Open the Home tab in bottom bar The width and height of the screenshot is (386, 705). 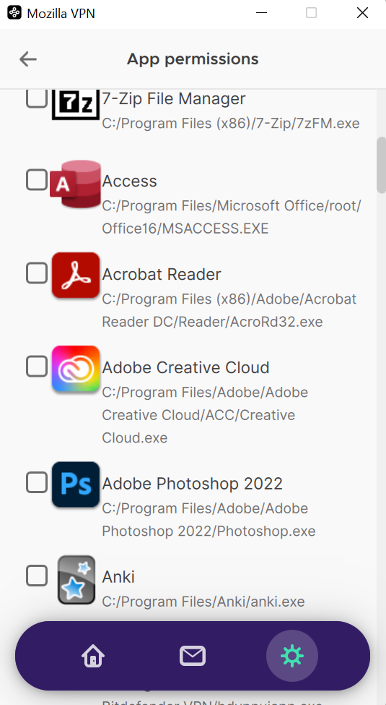[93, 656]
